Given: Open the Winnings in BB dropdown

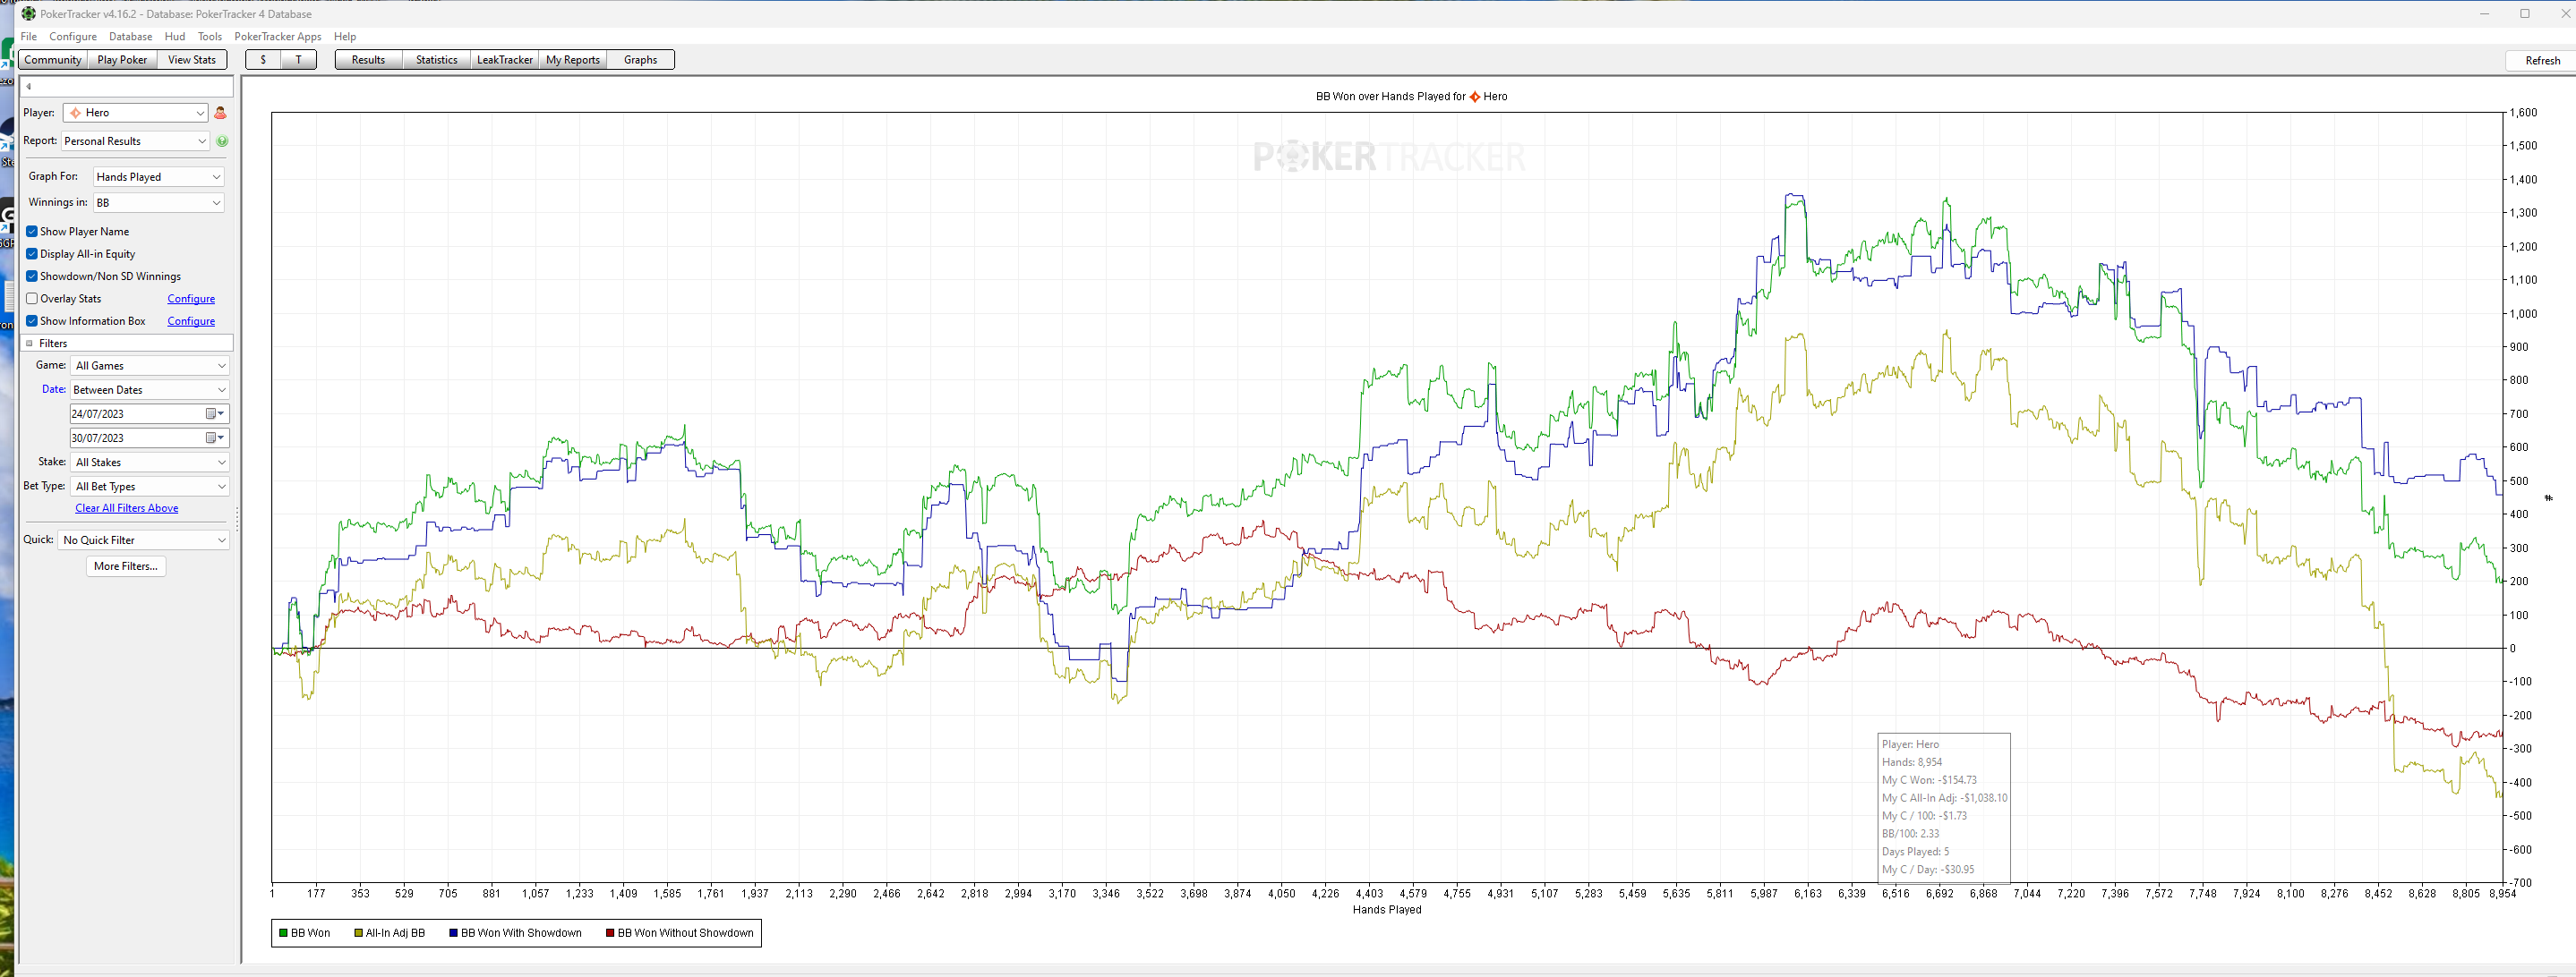Looking at the screenshot, I should 159,203.
